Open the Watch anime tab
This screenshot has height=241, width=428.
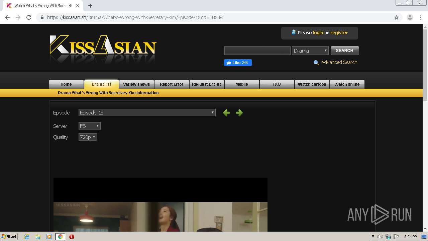pos(347,84)
